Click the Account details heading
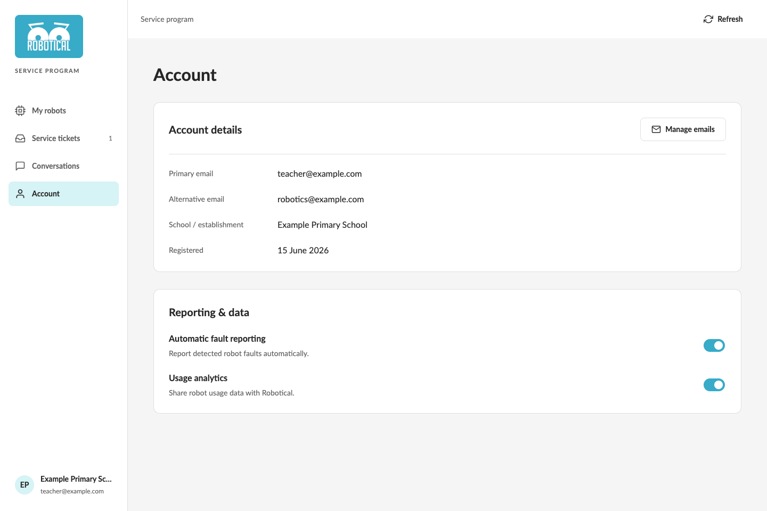The height and width of the screenshot is (511, 767). 205,130
